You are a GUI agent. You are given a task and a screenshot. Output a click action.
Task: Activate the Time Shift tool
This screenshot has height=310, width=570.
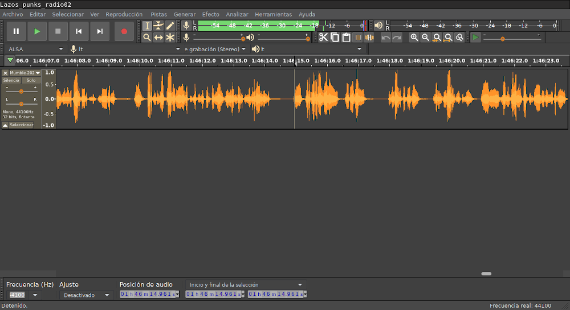pyautogui.click(x=158, y=38)
